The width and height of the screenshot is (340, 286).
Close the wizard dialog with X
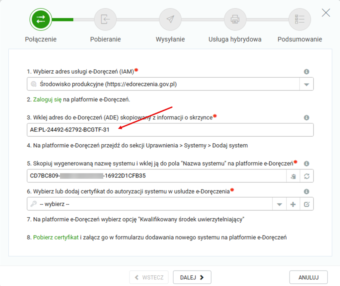(x=326, y=13)
